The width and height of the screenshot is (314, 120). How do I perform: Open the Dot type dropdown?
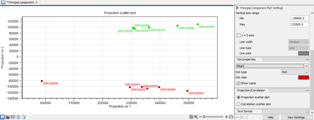tap(295, 72)
